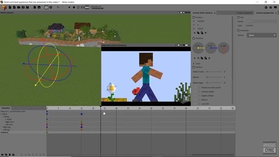Toggle Camera shake checkbox

[x=199, y=92]
